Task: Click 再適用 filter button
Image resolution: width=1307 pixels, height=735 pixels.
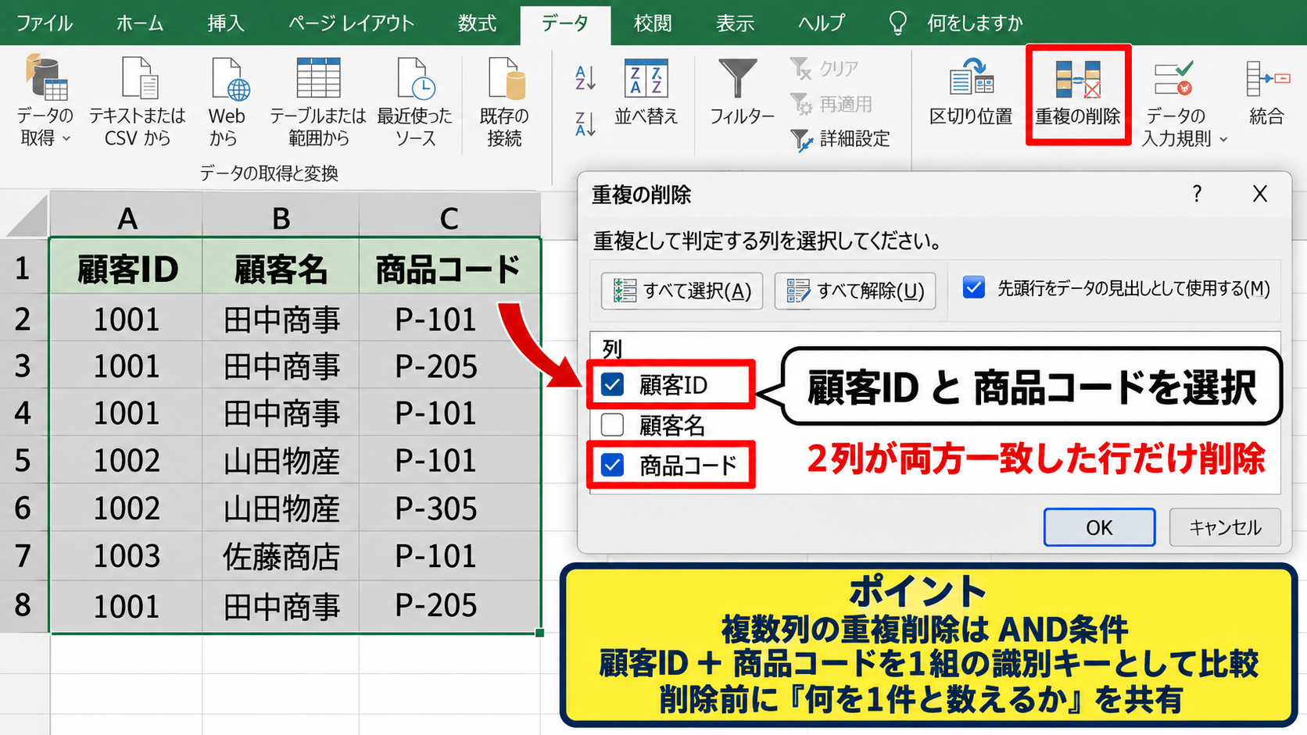Action: coord(831,104)
